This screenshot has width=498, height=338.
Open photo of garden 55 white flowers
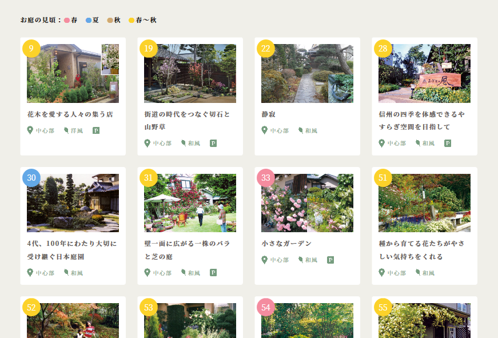click(424, 320)
